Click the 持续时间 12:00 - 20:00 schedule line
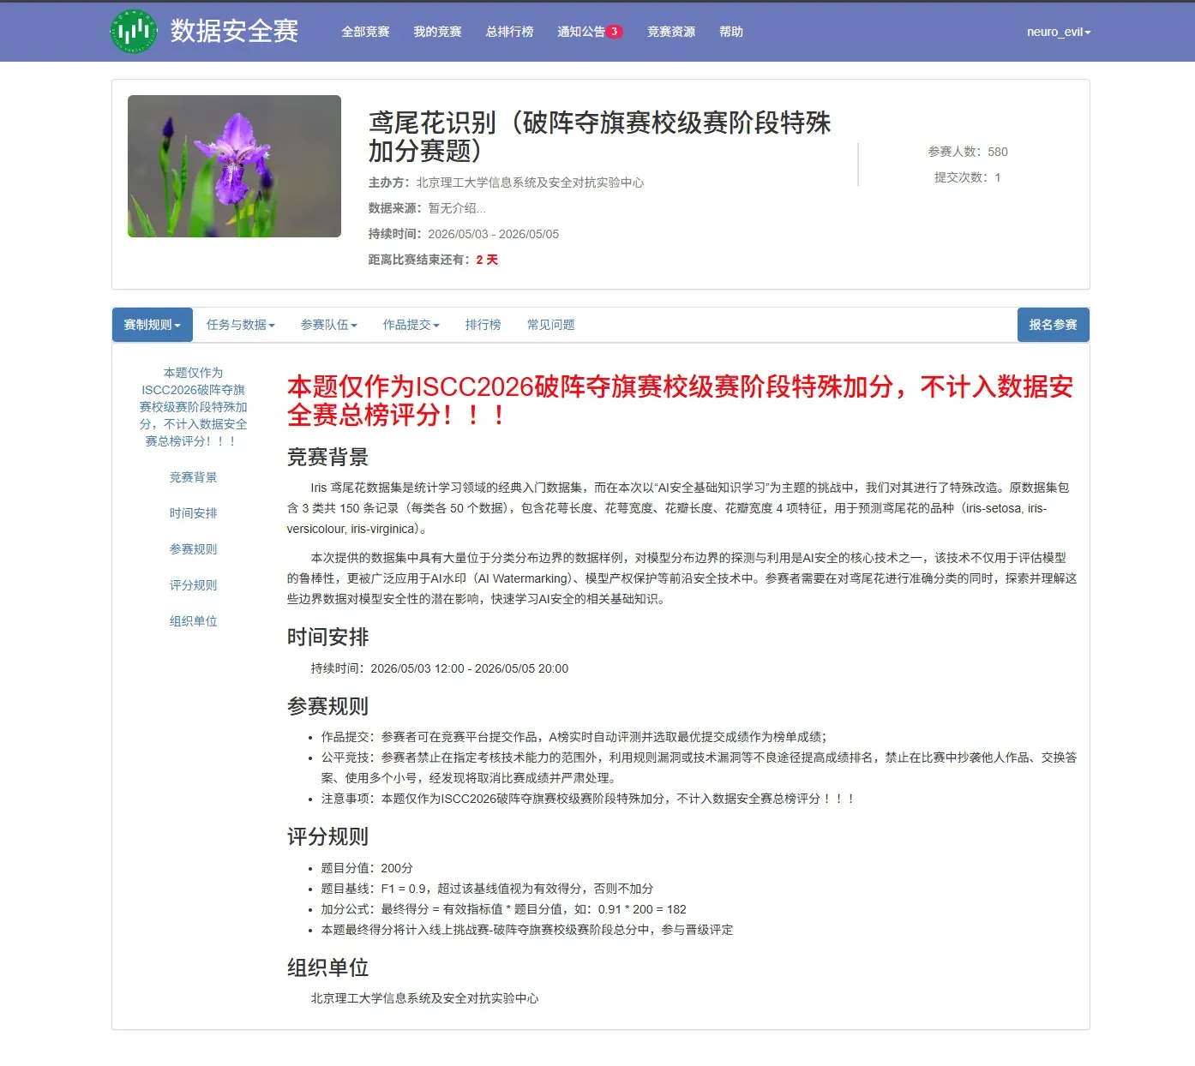Image resolution: width=1195 pixels, height=1066 pixels. point(439,668)
